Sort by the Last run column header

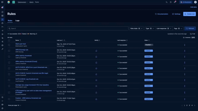click(61, 40)
